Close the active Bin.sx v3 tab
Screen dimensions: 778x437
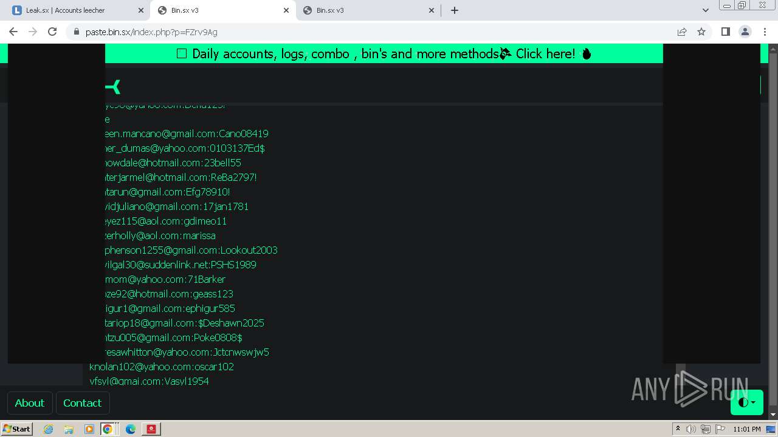(x=286, y=10)
